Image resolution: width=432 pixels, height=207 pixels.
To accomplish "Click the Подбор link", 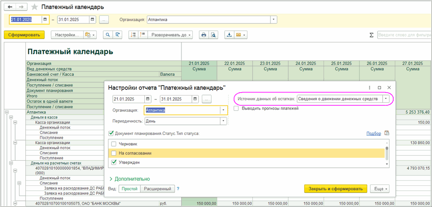I will [x=374, y=134].
